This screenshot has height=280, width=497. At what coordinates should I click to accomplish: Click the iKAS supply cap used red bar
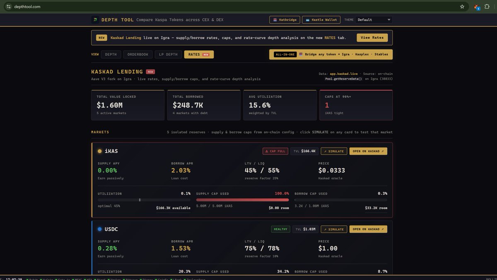(242, 200)
